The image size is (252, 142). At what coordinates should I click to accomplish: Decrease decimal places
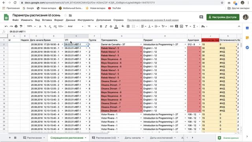click(x=50, y=26)
